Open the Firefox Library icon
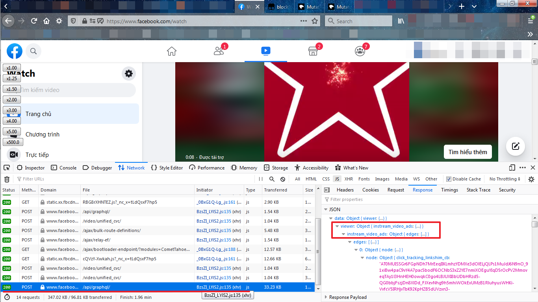The width and height of the screenshot is (538, 302). click(401, 21)
